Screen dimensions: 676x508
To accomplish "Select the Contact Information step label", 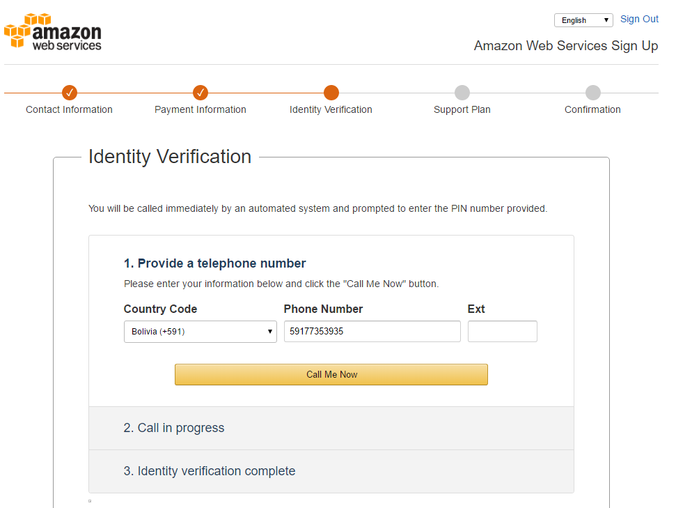I will click(69, 109).
